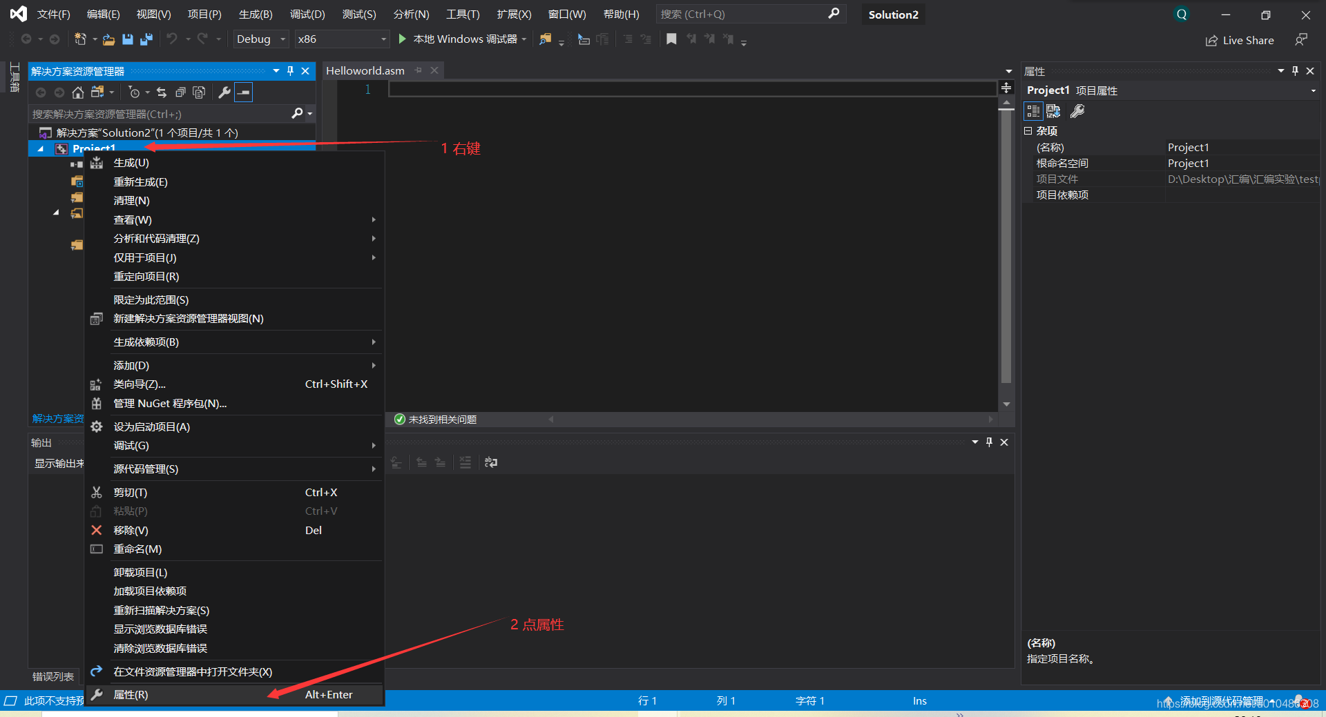Open the editor tab list dropdown

1008,71
